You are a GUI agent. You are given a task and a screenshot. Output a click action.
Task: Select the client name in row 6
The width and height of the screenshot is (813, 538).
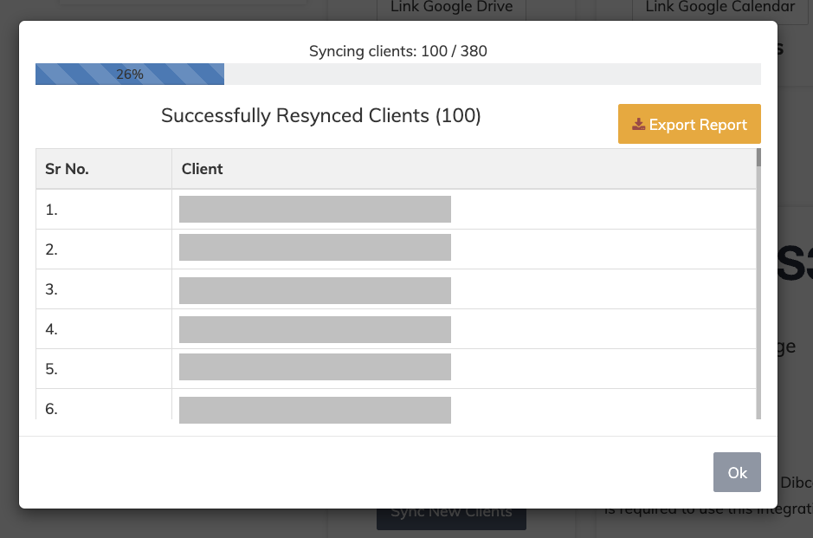pyautogui.click(x=314, y=409)
